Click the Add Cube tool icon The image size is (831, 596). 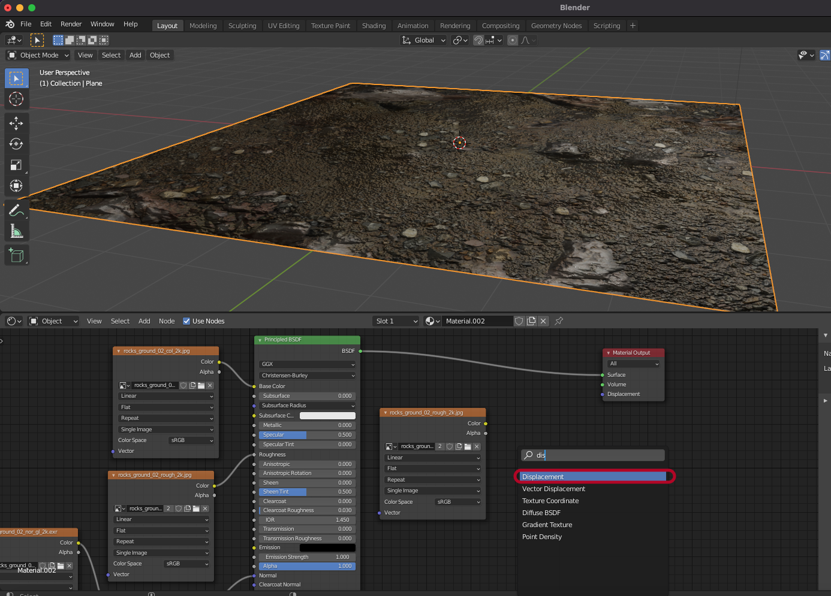tap(16, 256)
